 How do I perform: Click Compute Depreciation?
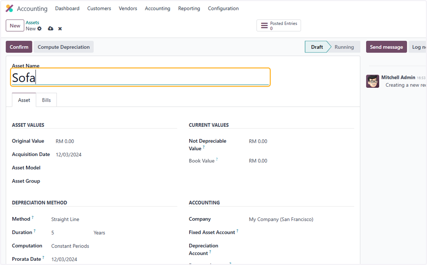click(64, 47)
